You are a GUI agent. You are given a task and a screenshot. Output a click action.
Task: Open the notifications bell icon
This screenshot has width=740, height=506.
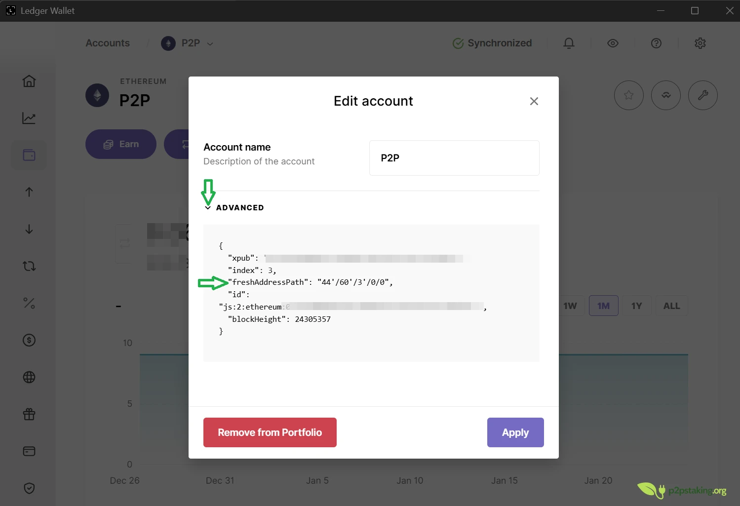568,43
